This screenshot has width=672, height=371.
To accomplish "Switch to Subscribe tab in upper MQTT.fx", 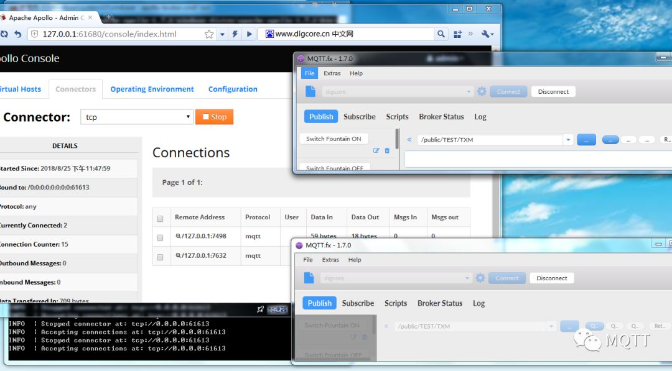I will (359, 116).
